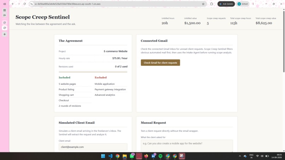
Task: Open the red square taskbar app
Action: click(139, 156)
